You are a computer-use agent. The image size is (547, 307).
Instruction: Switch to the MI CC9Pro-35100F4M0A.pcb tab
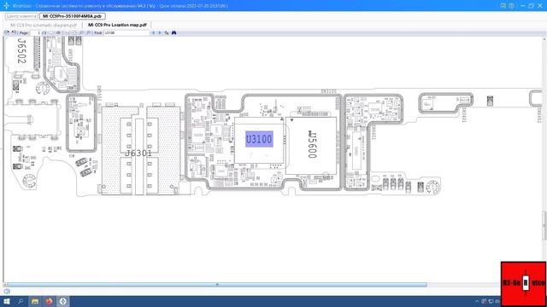click(72, 16)
